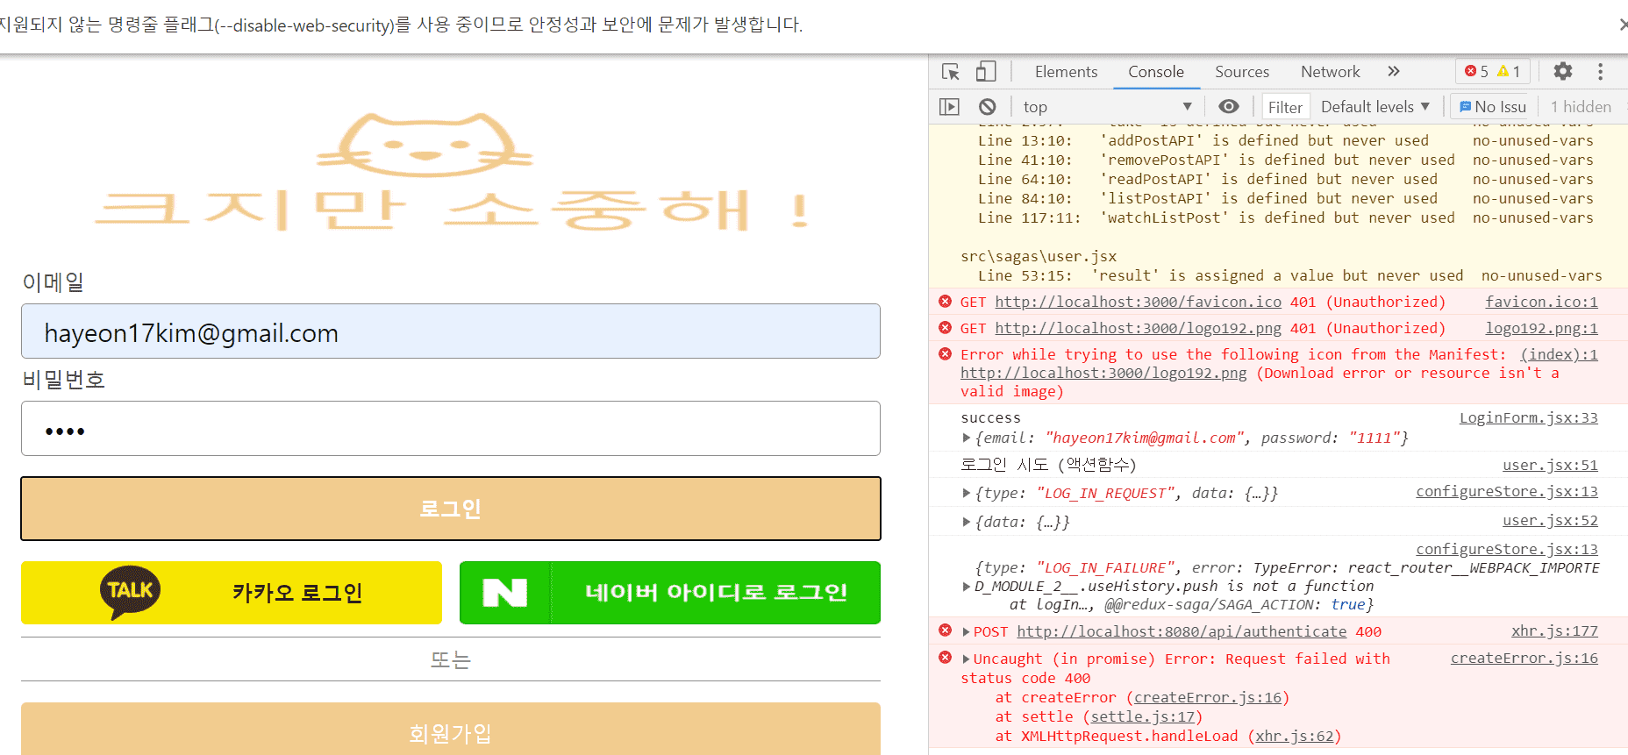Expand the LOG_IN_FAILURE action object
The image size is (1628, 755).
click(967, 586)
